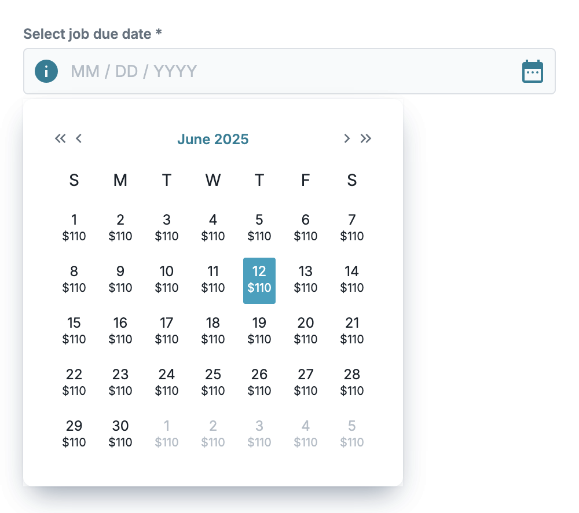Advance to next month arrow

(347, 138)
